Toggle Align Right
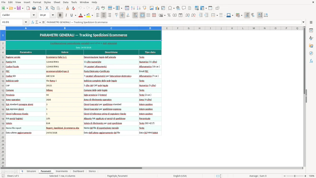Viewport: 316px width, 178px height. pos(109,15)
